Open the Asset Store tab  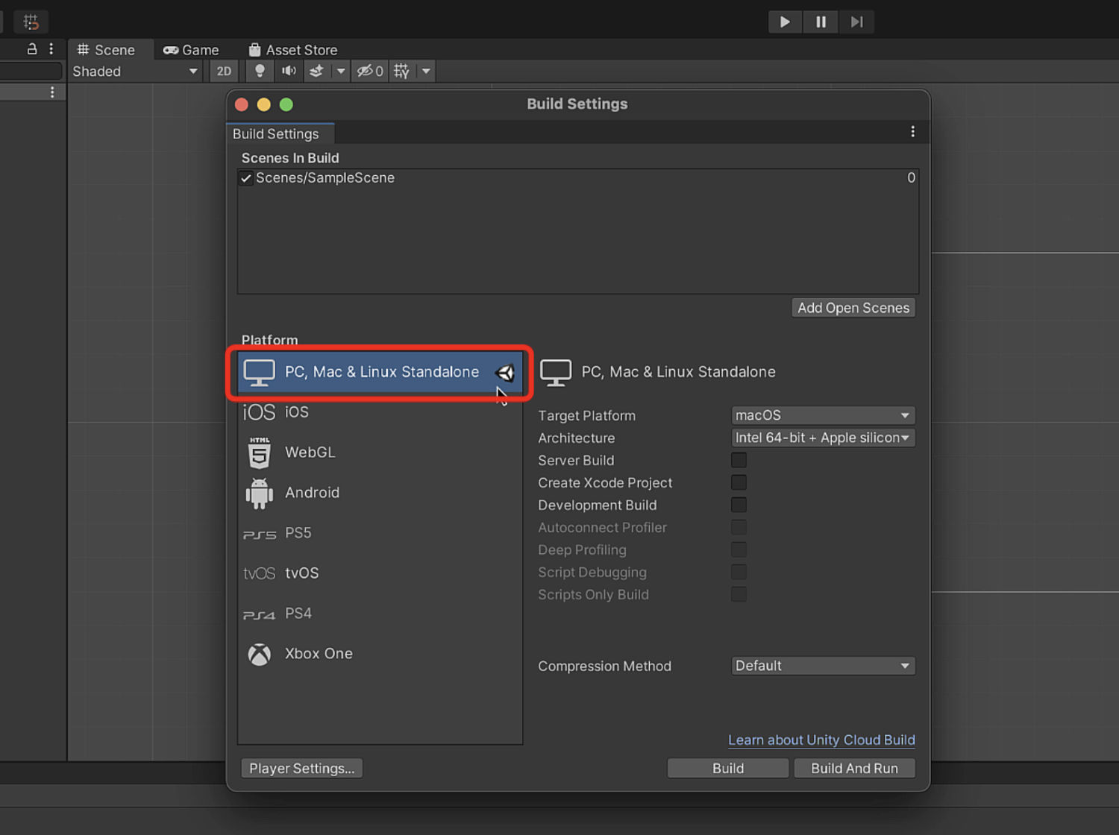[293, 50]
